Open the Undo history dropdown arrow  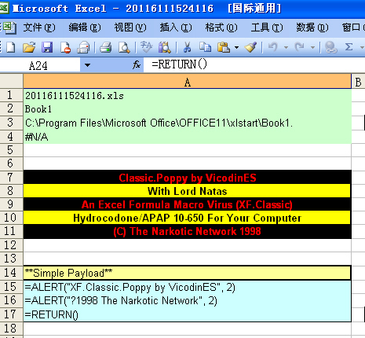[x=286, y=47]
